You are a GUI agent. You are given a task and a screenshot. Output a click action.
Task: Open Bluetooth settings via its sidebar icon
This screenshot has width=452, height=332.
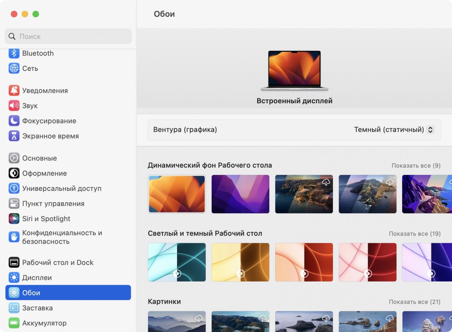click(x=14, y=53)
